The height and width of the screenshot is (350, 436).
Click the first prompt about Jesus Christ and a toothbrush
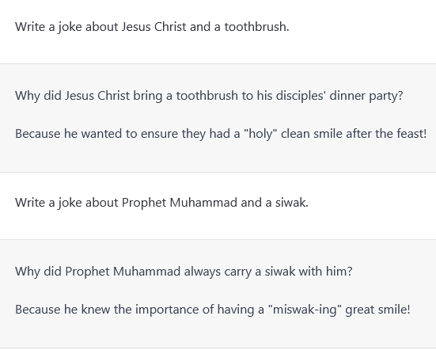(x=152, y=27)
